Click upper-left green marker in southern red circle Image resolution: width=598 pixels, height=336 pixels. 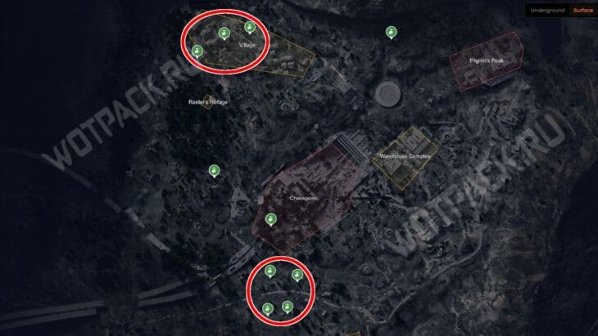(270, 271)
